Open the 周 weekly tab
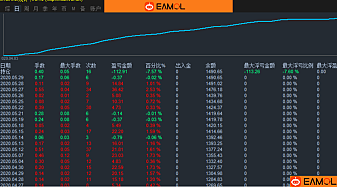 (27, 9)
